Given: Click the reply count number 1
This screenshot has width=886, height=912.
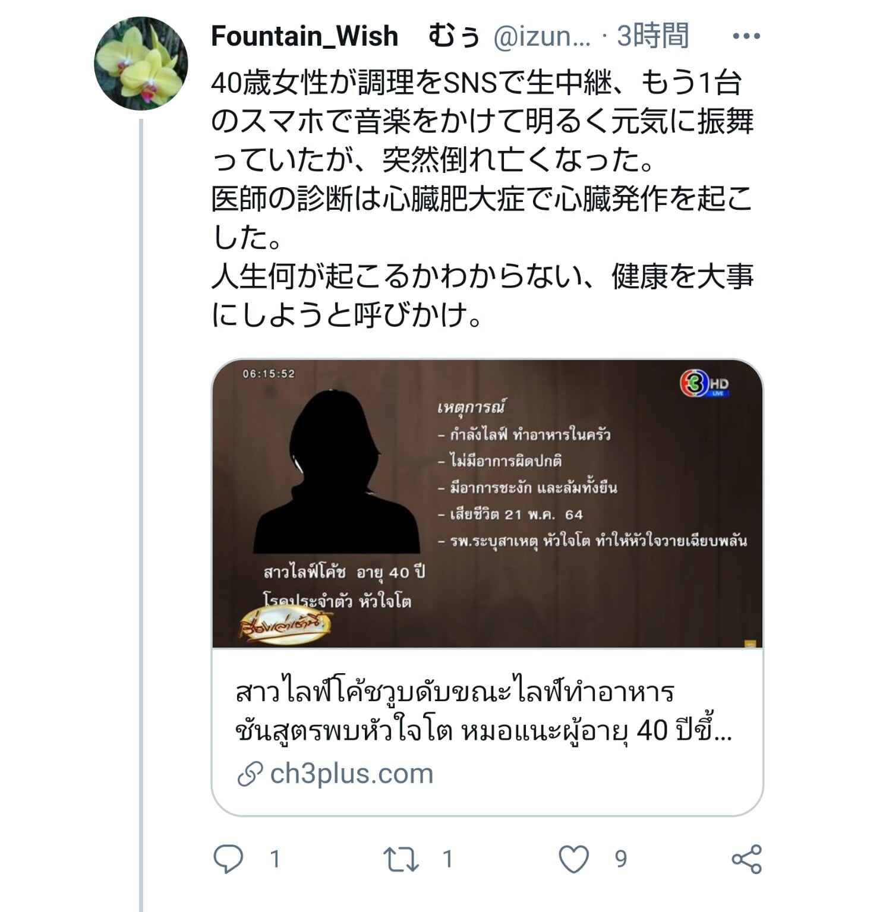Looking at the screenshot, I should click(275, 859).
